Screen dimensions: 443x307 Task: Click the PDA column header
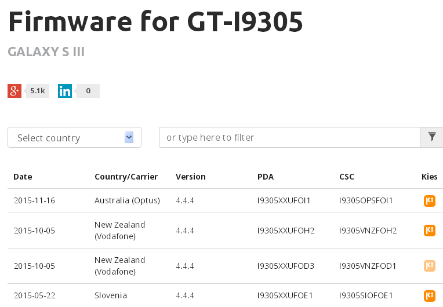pyautogui.click(x=266, y=177)
